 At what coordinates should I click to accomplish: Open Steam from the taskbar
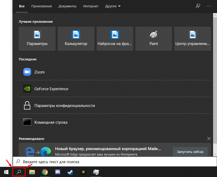coord(71,172)
